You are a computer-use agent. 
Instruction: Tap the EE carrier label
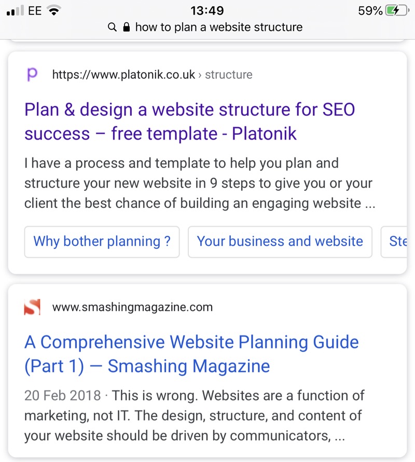35,10
